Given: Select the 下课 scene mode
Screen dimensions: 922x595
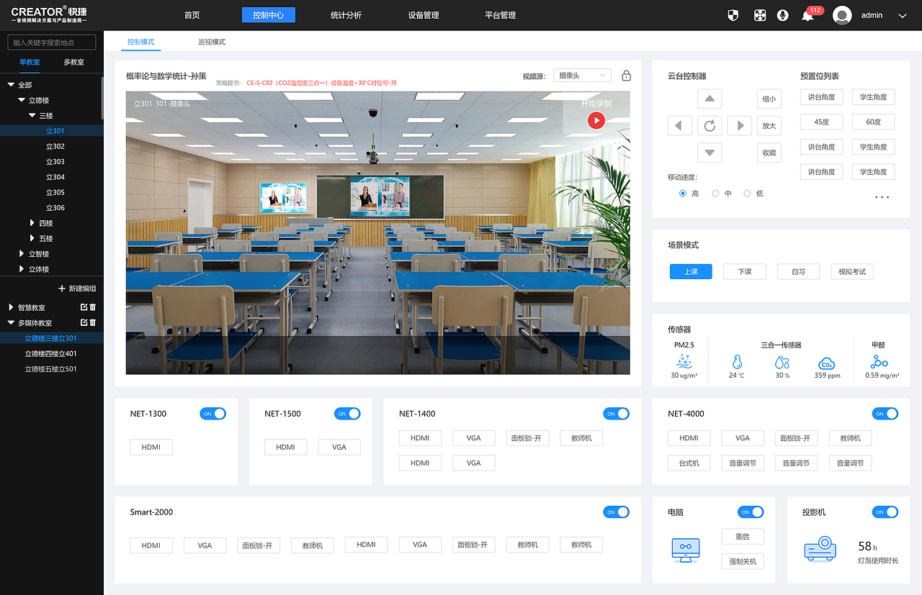Looking at the screenshot, I should click(745, 271).
